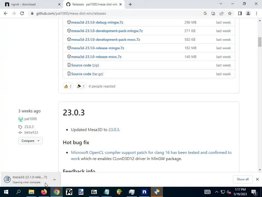Launch Firefox from the taskbar
Viewport: 262px width, 197px height.
click(x=44, y=192)
